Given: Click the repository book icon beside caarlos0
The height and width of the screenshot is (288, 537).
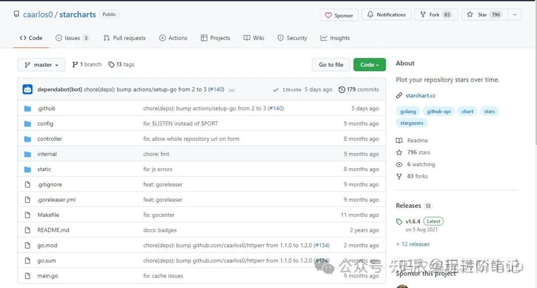Looking at the screenshot, I should click(x=16, y=14).
